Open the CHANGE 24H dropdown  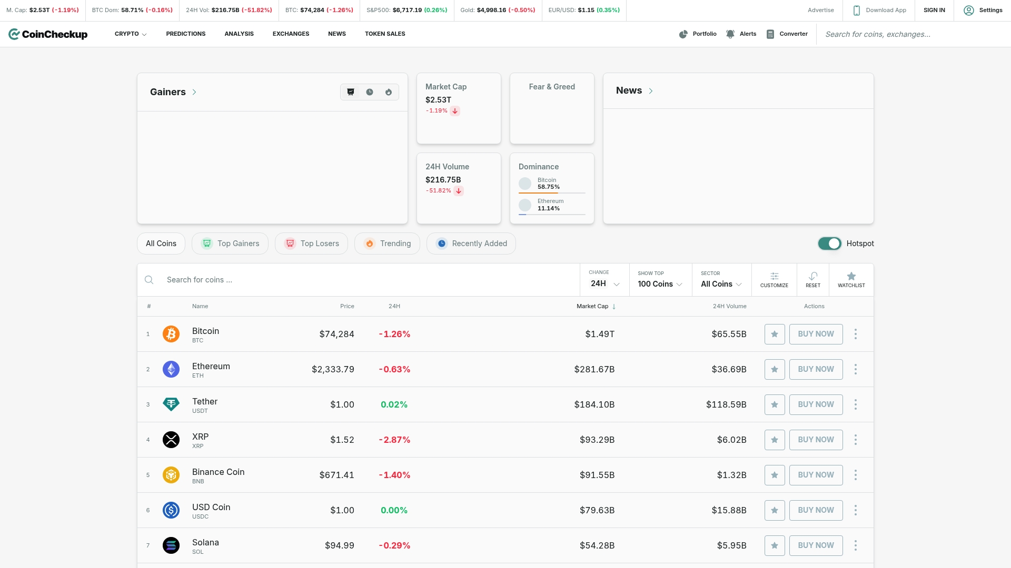click(604, 283)
